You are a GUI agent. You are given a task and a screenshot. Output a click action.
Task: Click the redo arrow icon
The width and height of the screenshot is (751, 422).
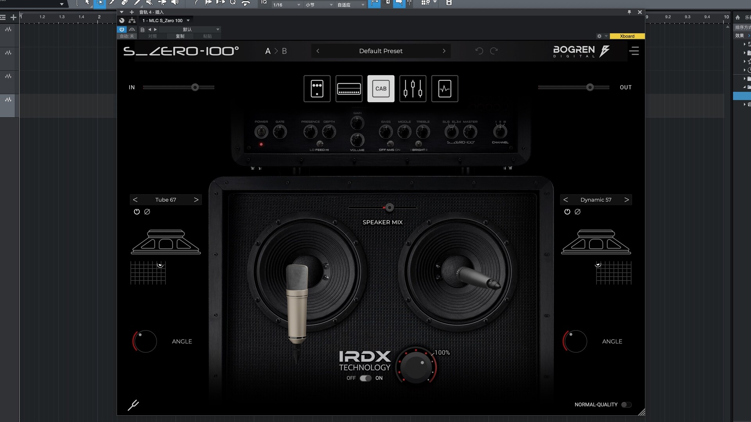[494, 51]
